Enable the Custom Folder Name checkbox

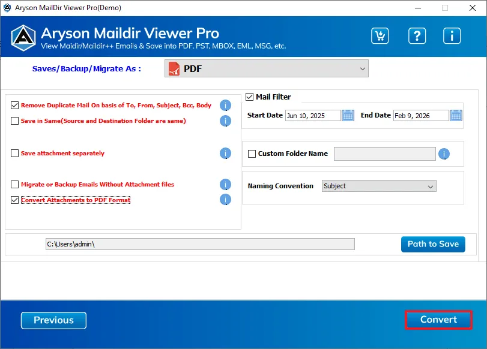pyautogui.click(x=252, y=154)
